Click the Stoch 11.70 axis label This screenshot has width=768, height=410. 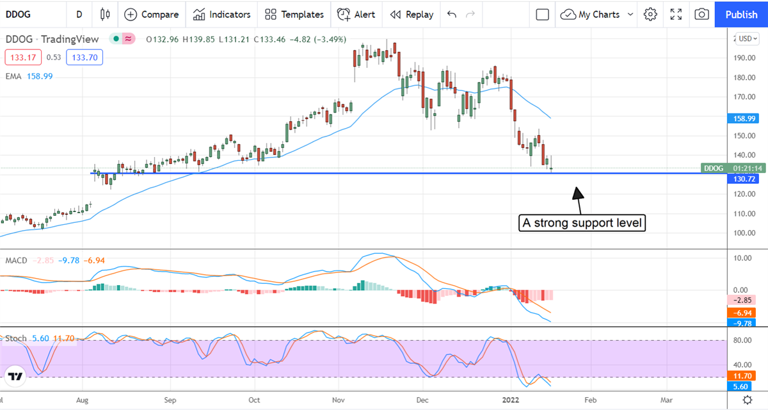[742, 377]
